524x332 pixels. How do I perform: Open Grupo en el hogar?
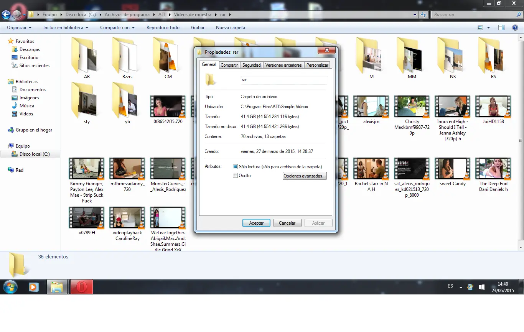click(34, 130)
